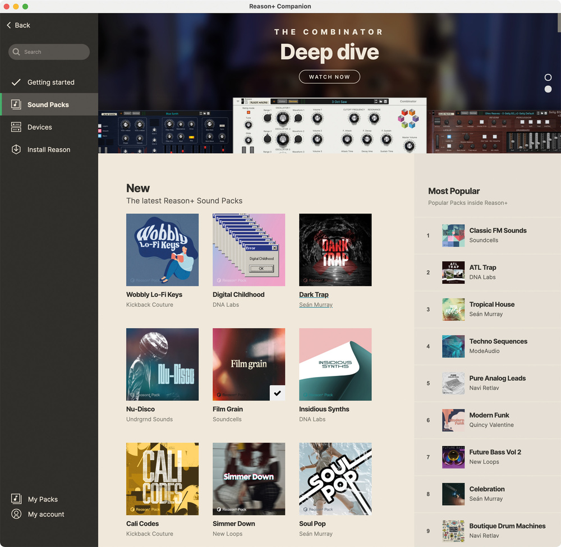Click the Devices rack icon in sidebar
Image resolution: width=561 pixels, height=547 pixels.
coord(16,127)
